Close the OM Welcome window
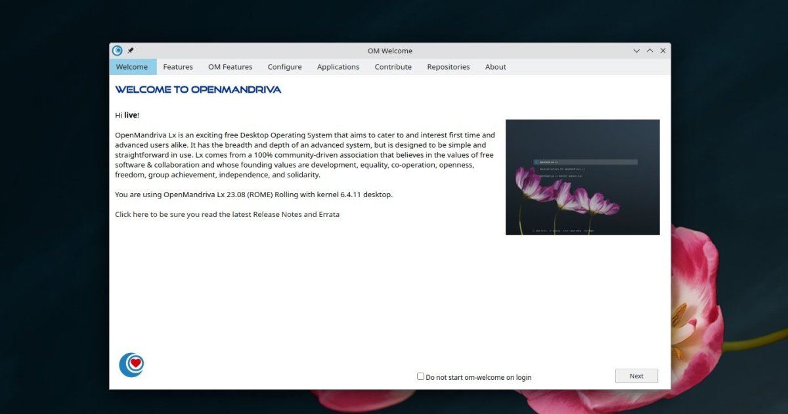788x414 pixels. (x=663, y=50)
